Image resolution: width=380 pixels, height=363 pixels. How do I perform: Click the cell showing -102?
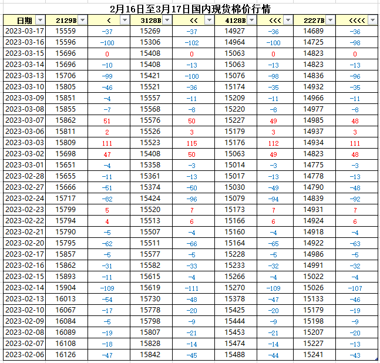point(191,43)
